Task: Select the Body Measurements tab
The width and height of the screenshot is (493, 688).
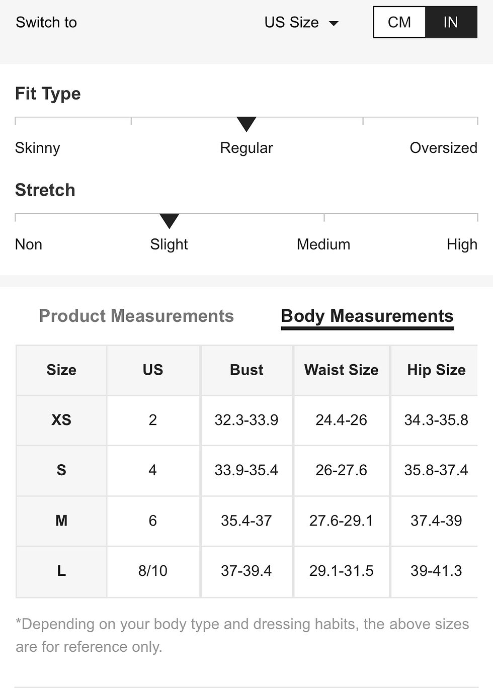Action: click(367, 316)
